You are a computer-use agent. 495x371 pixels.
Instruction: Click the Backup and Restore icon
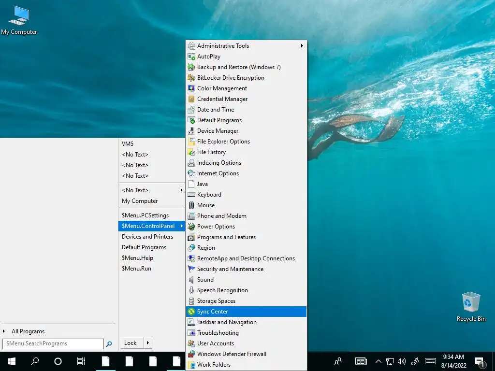pyautogui.click(x=191, y=67)
